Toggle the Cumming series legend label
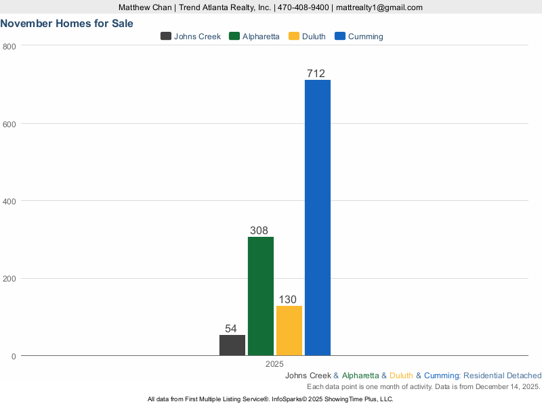Viewport: 542px width, 406px height. (366, 37)
